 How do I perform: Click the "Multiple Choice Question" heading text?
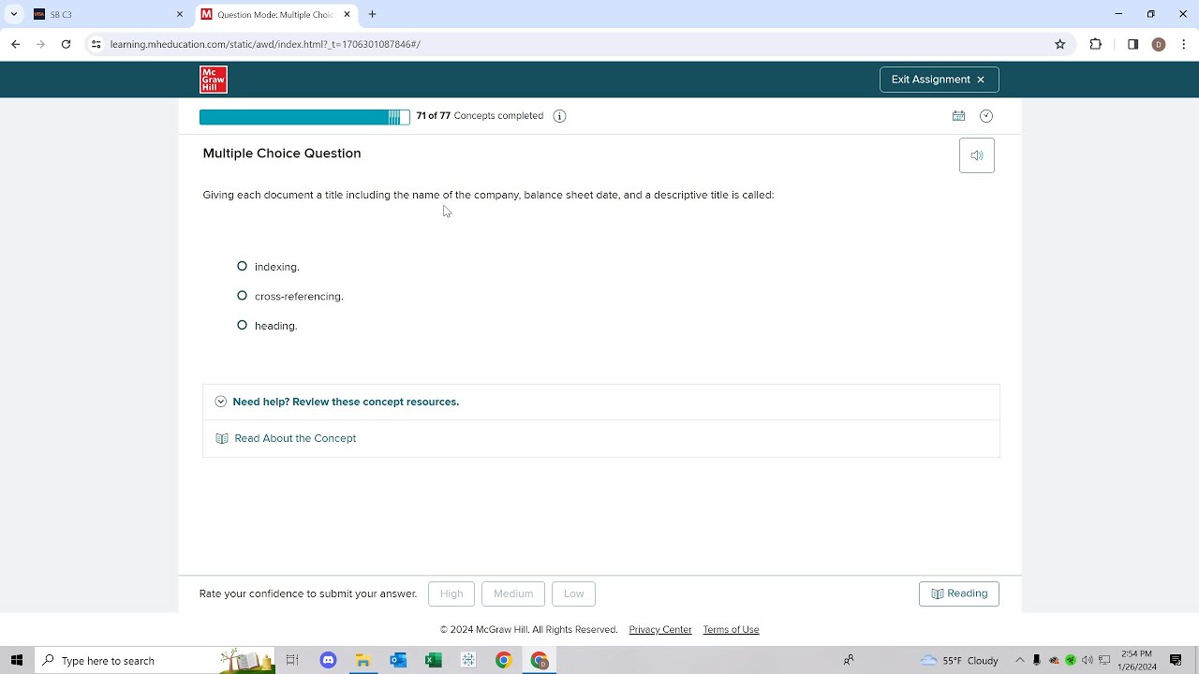click(282, 154)
